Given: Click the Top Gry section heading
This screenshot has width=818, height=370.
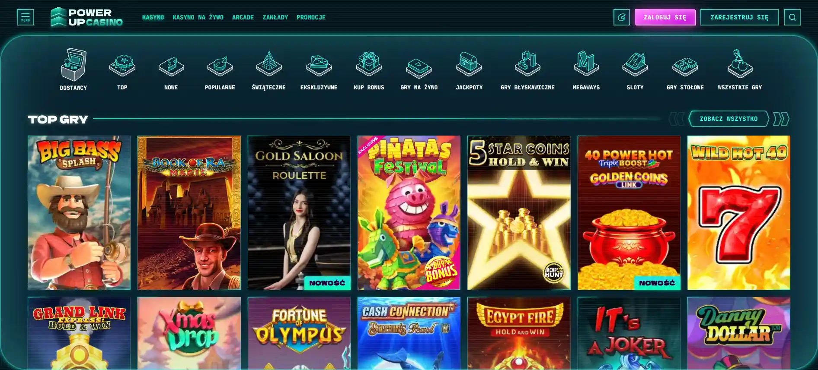Looking at the screenshot, I should pos(58,119).
